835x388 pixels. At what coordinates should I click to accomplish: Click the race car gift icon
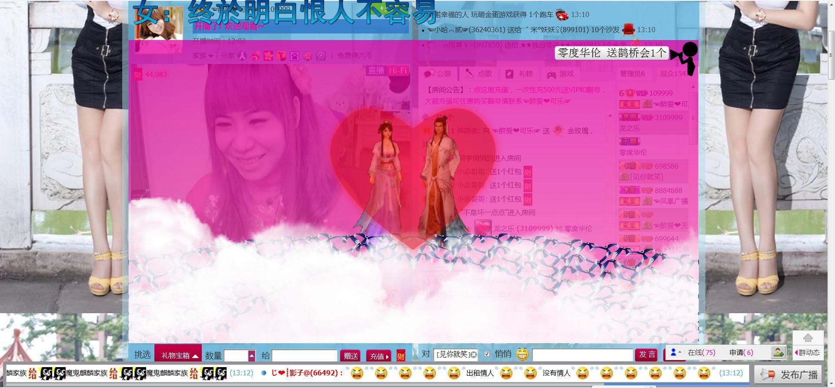point(562,15)
